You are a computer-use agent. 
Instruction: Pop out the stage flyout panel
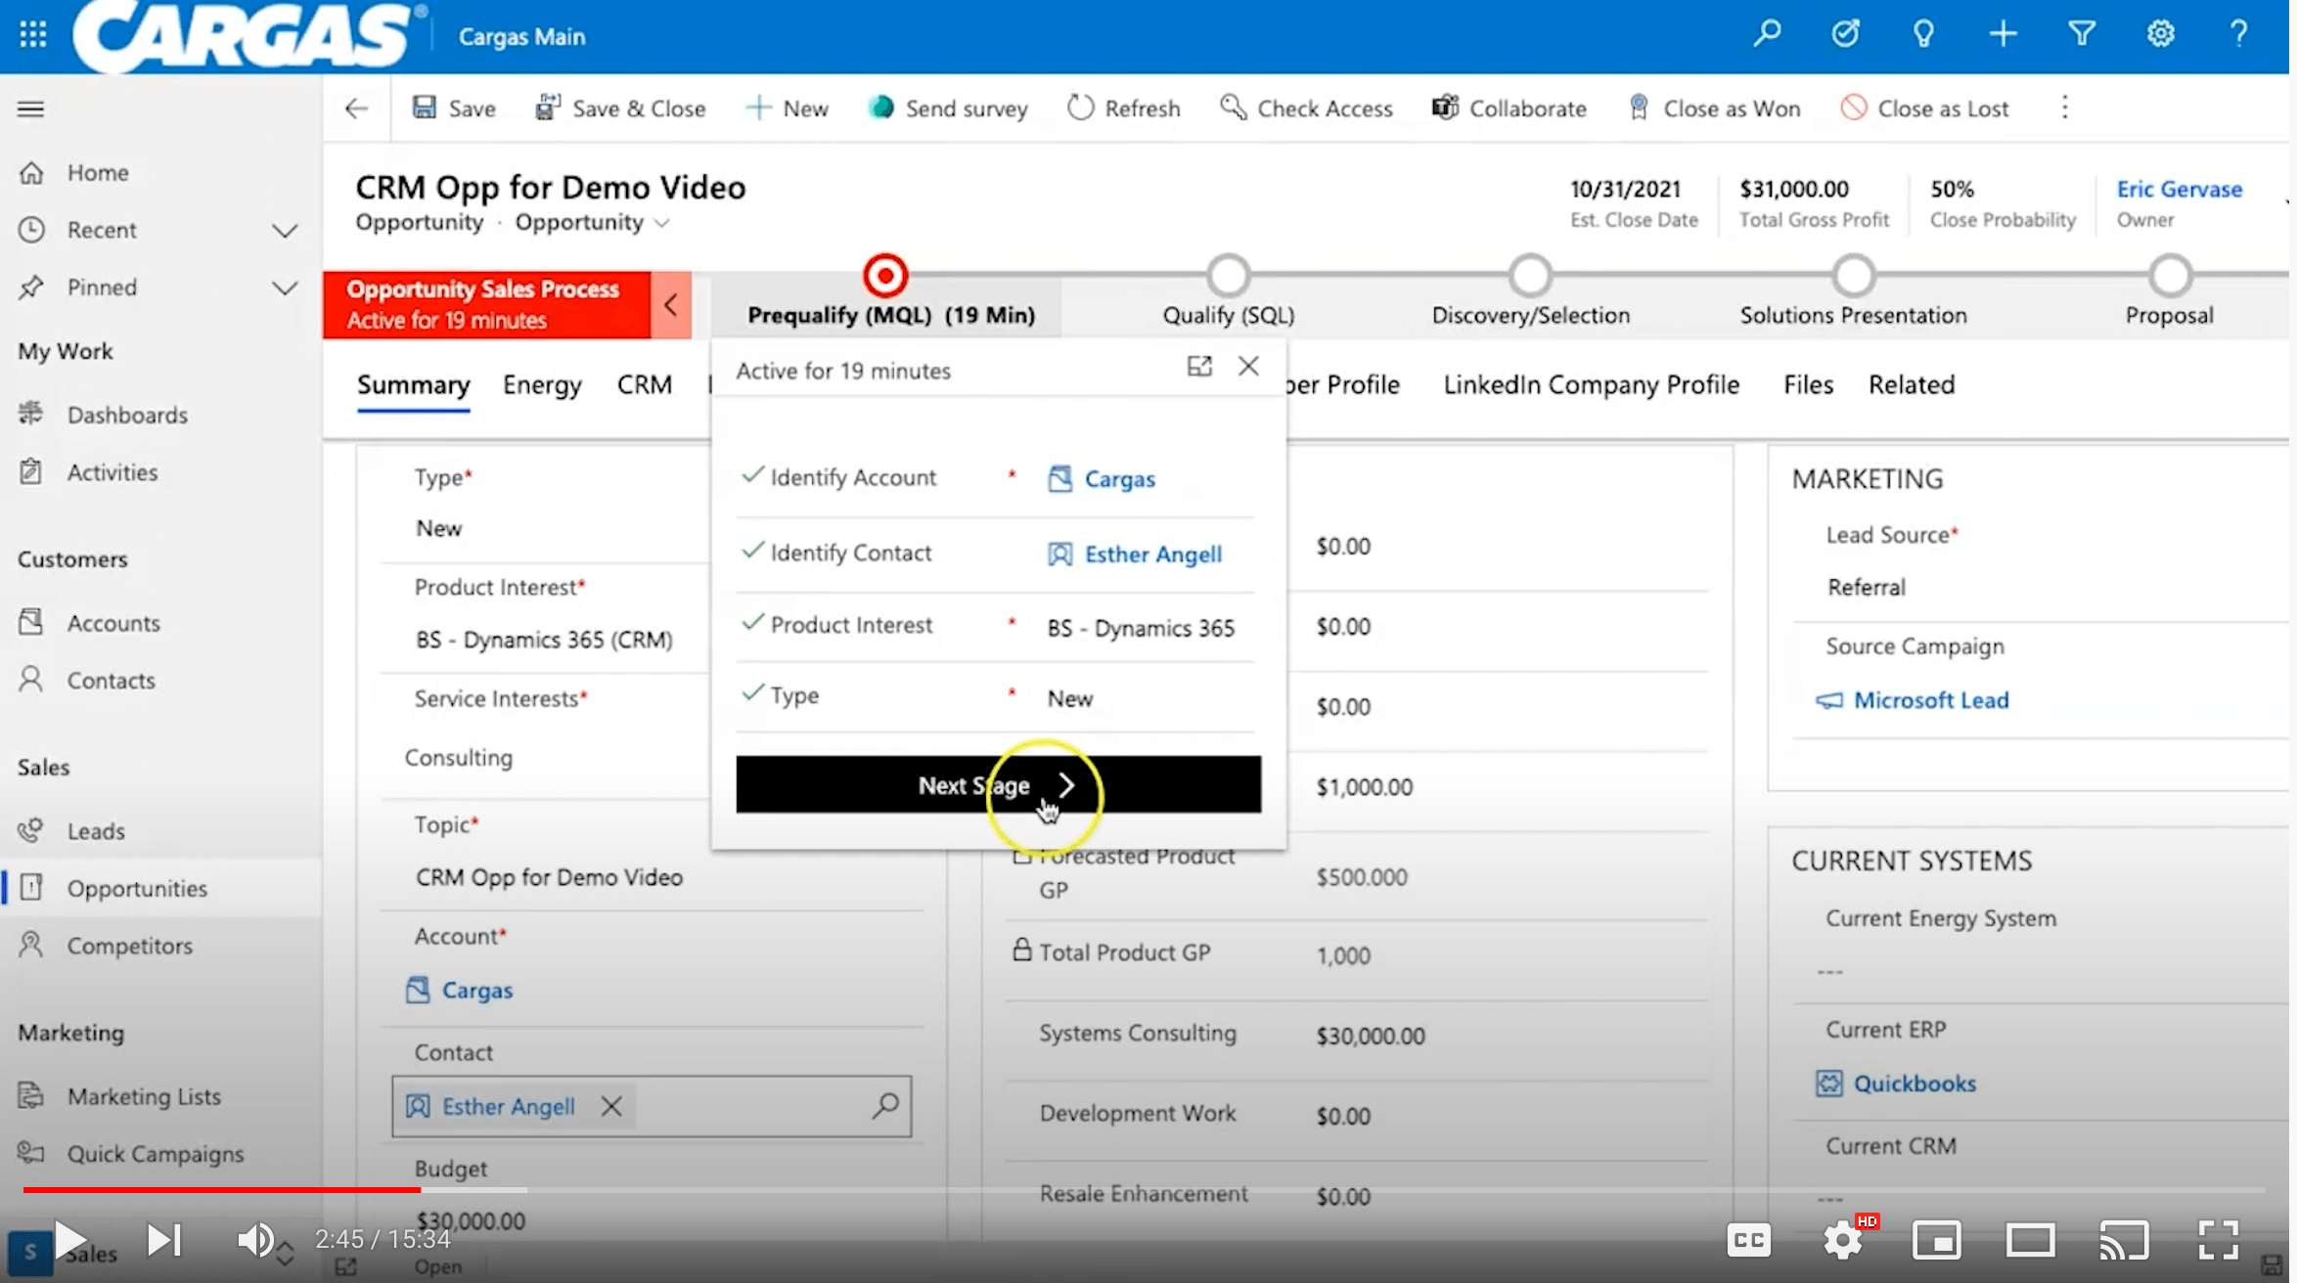1199,367
